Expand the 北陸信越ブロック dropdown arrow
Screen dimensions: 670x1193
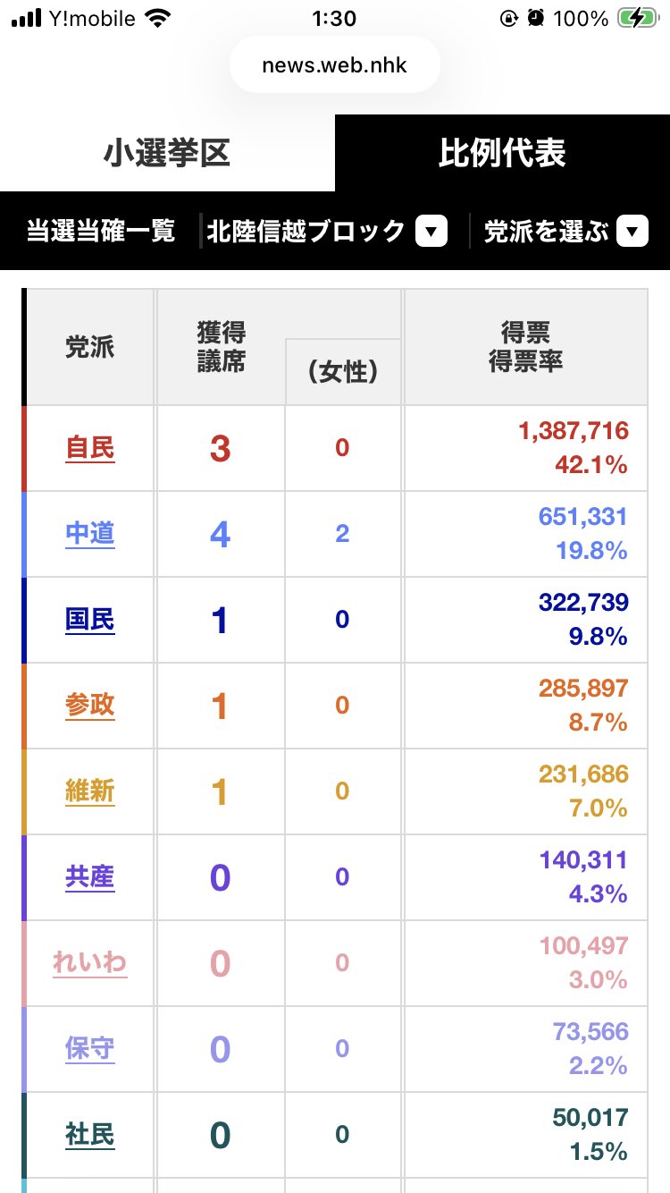coord(431,233)
